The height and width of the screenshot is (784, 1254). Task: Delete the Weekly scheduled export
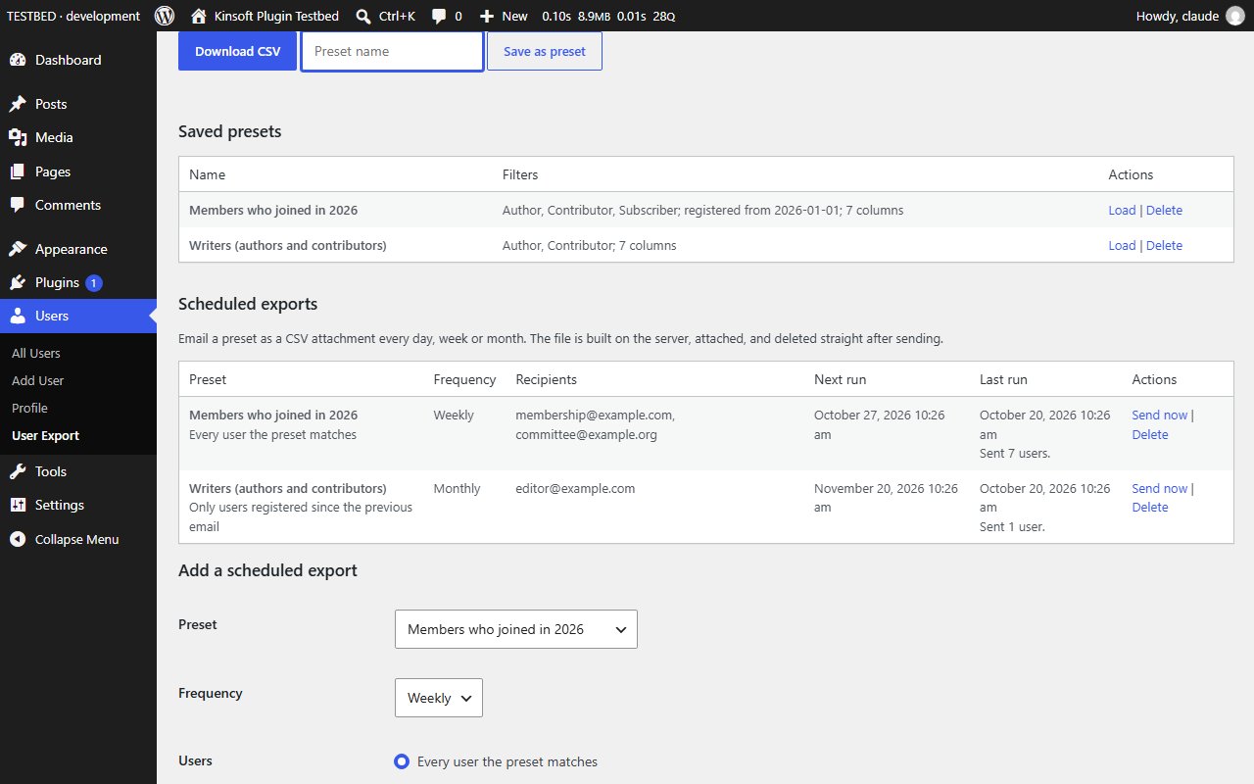point(1150,434)
